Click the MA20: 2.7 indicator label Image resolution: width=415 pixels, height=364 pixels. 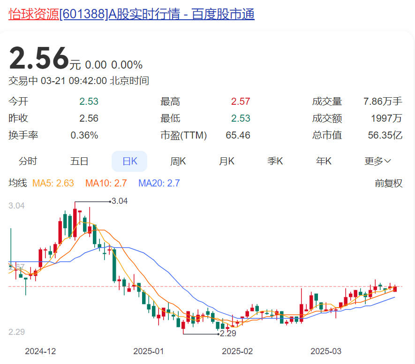tap(159, 183)
